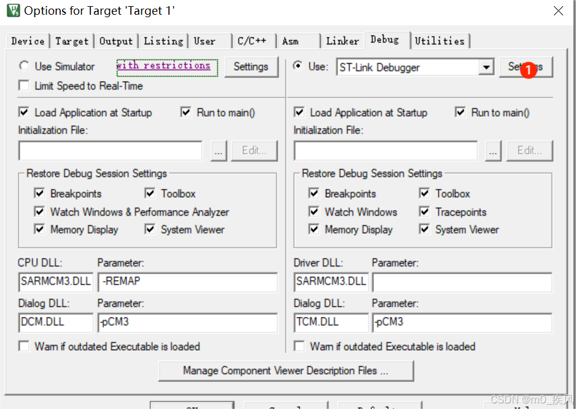Toggle Watch Windows & Performance Analyzer
Viewport: 576px width, 409px height.
pos(39,212)
